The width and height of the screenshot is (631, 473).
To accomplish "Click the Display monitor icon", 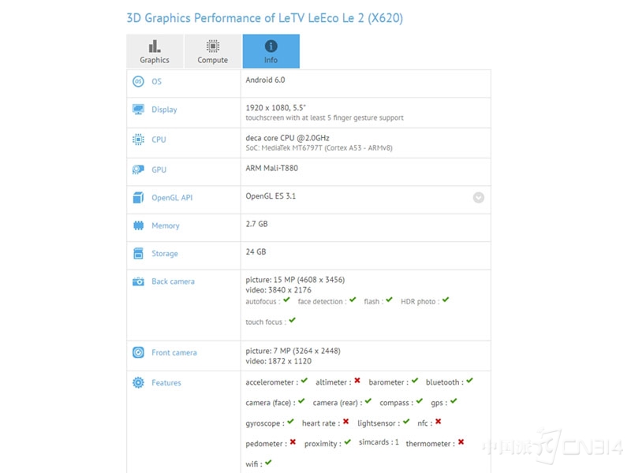I will tap(138, 110).
